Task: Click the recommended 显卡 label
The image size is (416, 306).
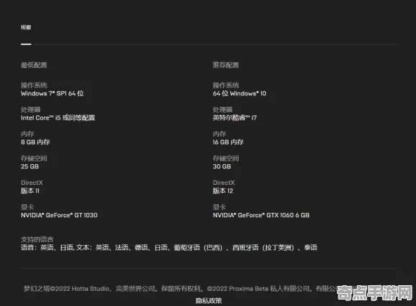Action: click(x=219, y=207)
